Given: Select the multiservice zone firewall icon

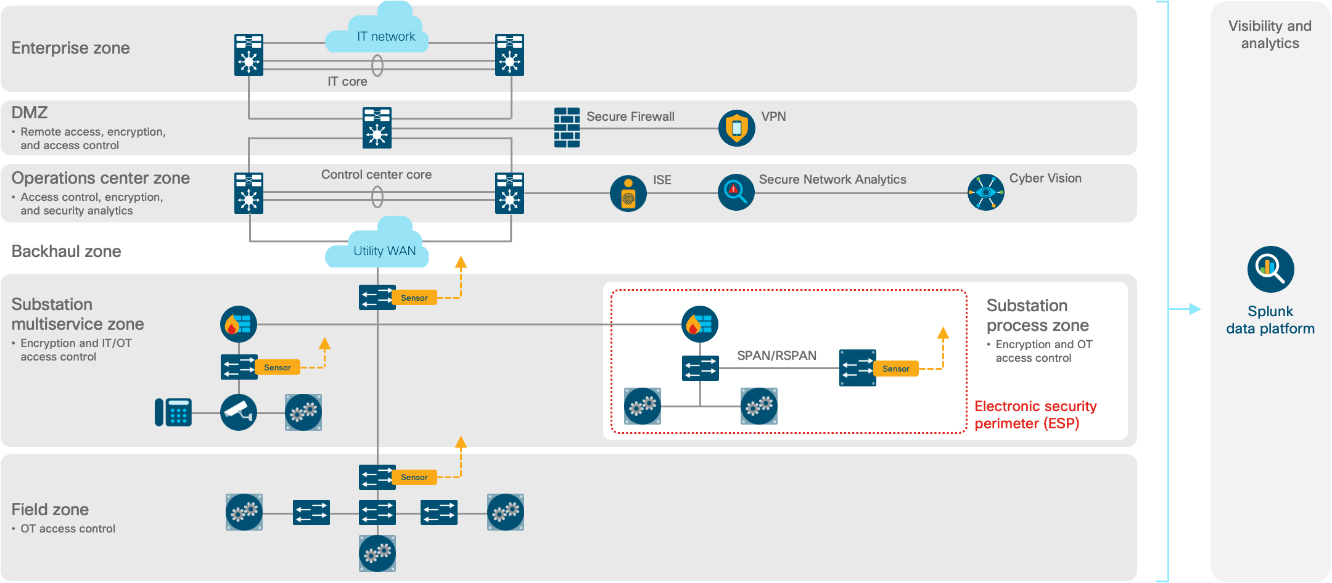Looking at the screenshot, I should tap(239, 324).
